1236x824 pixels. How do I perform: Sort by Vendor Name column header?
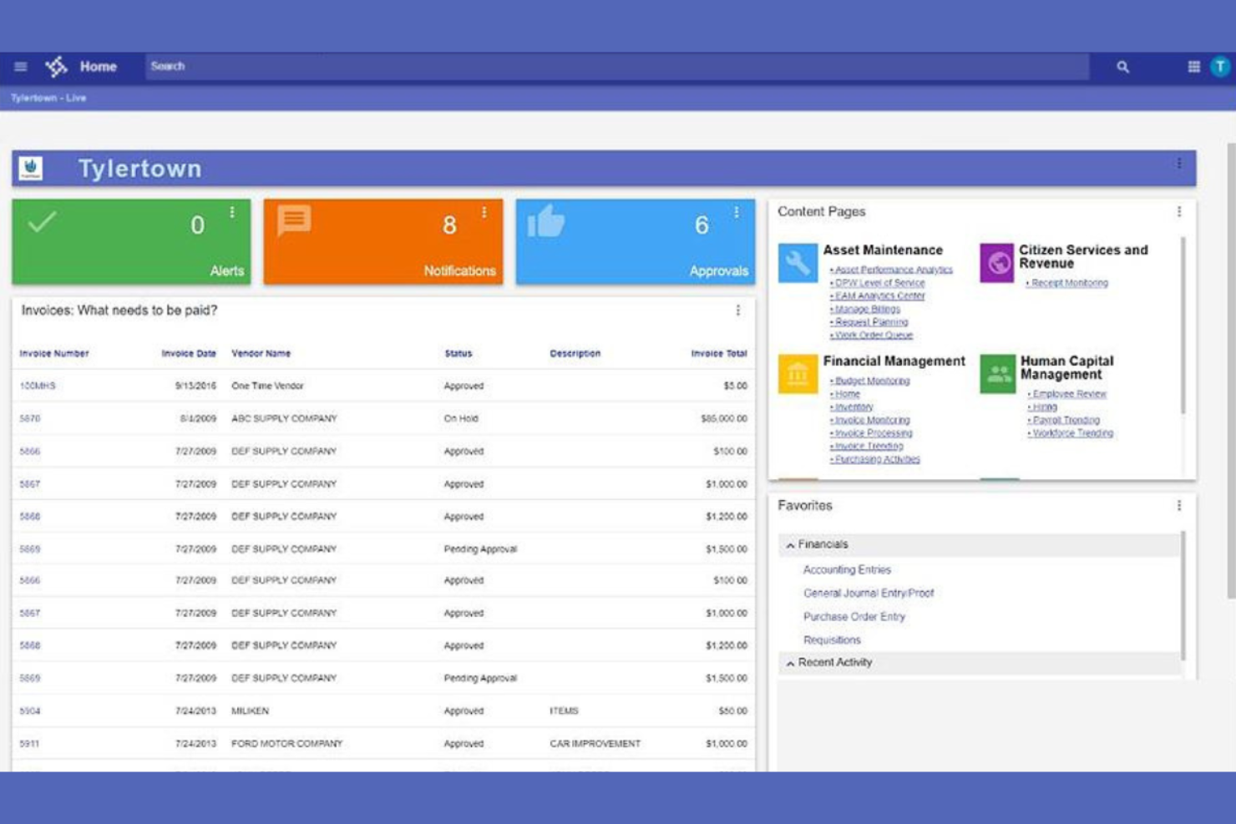(261, 354)
